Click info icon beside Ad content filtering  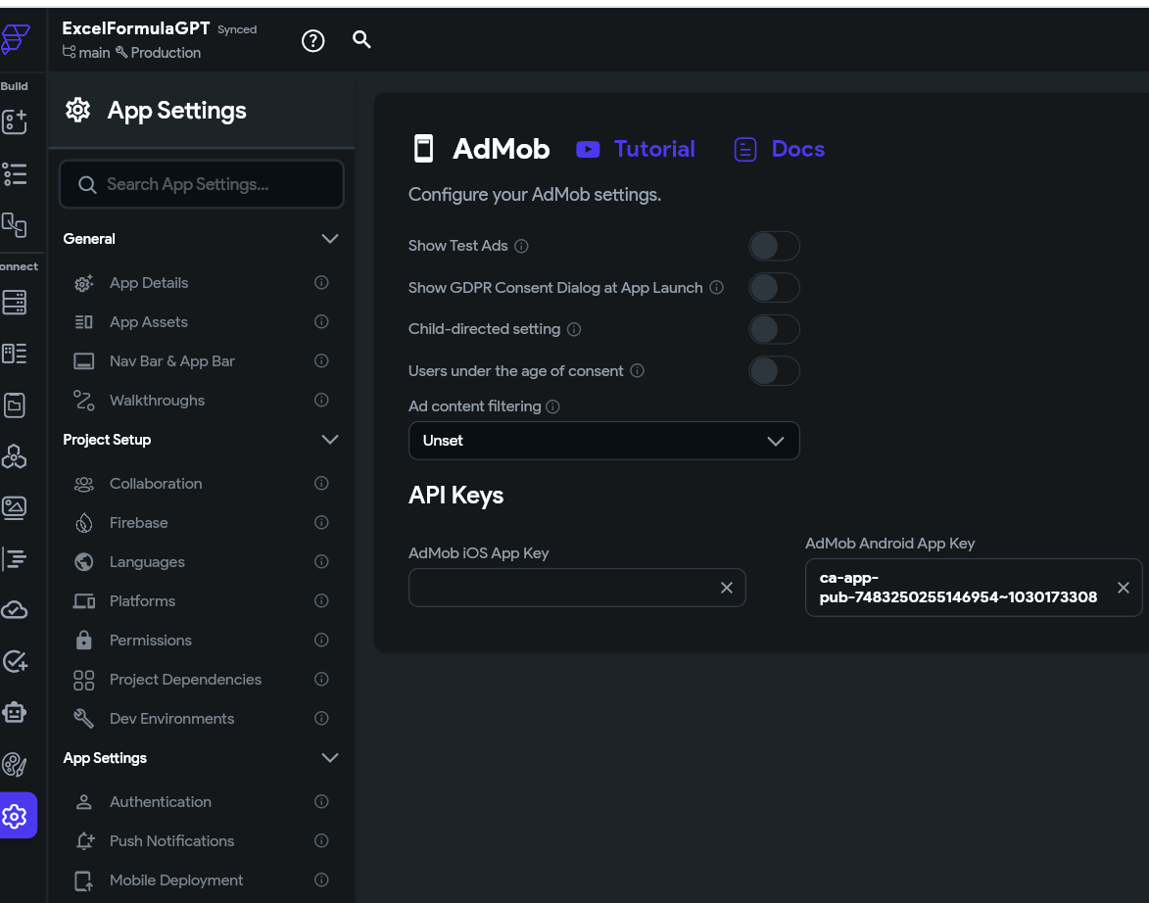[553, 406]
